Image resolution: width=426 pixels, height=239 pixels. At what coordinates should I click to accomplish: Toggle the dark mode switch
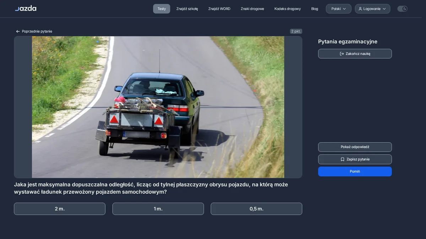pos(402,9)
